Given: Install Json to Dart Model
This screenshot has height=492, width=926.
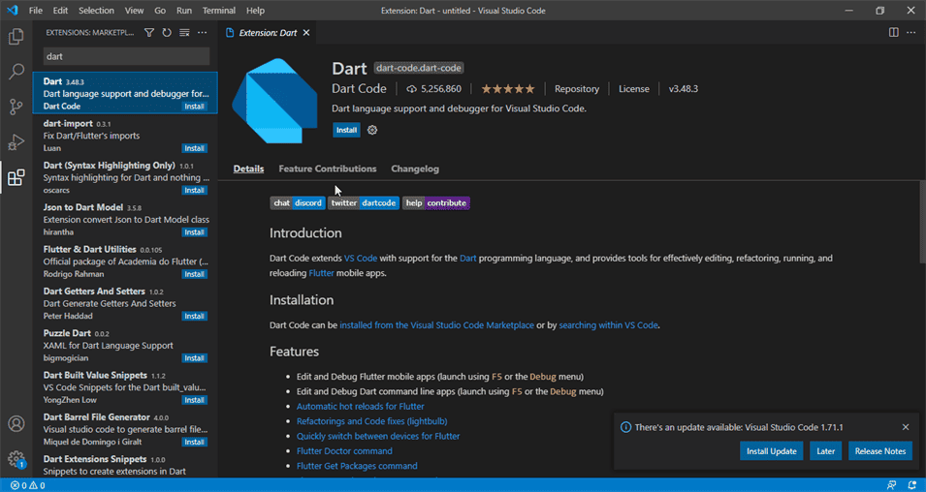Looking at the screenshot, I should (x=194, y=232).
